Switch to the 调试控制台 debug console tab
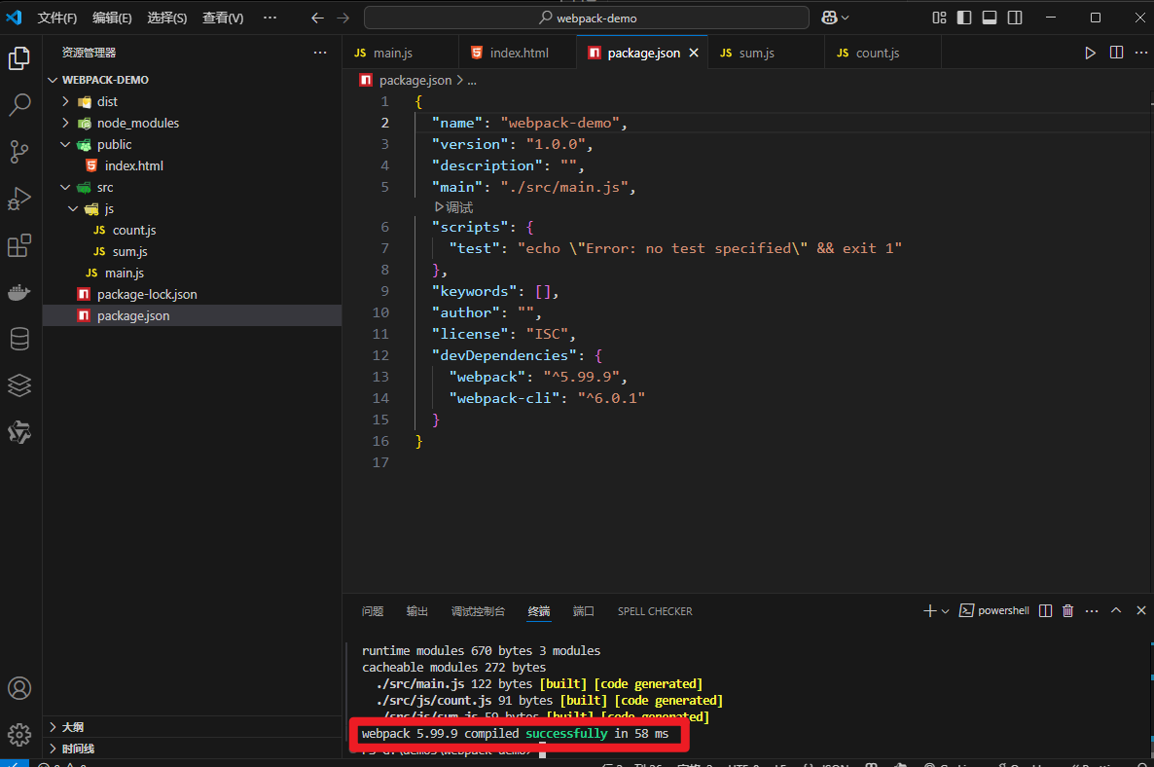 point(479,611)
